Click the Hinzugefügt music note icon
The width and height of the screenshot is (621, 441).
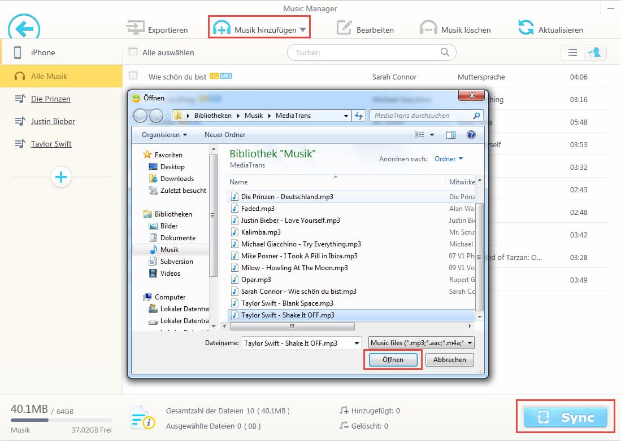[344, 411]
